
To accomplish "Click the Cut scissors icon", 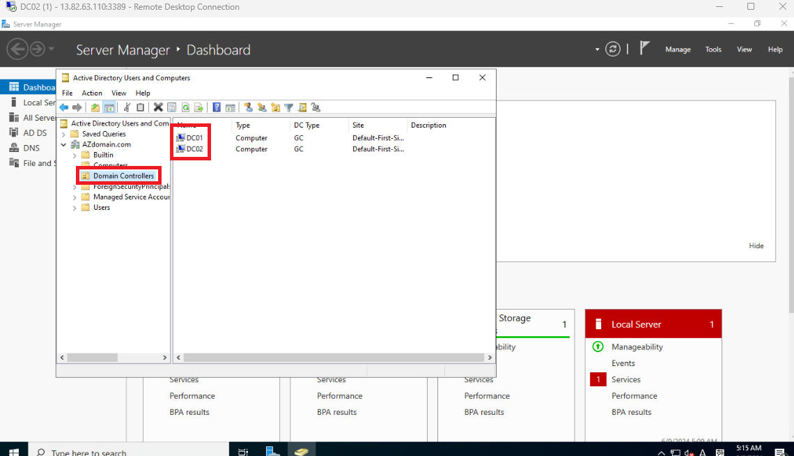I will [127, 107].
